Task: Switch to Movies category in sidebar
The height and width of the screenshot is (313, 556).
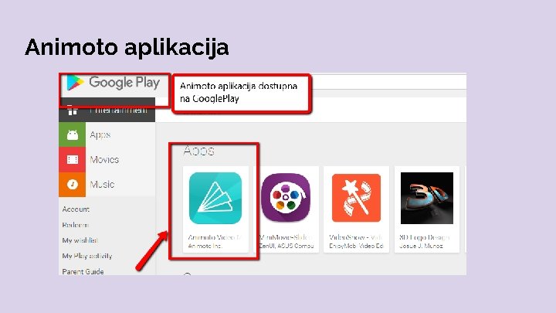Action: point(104,160)
